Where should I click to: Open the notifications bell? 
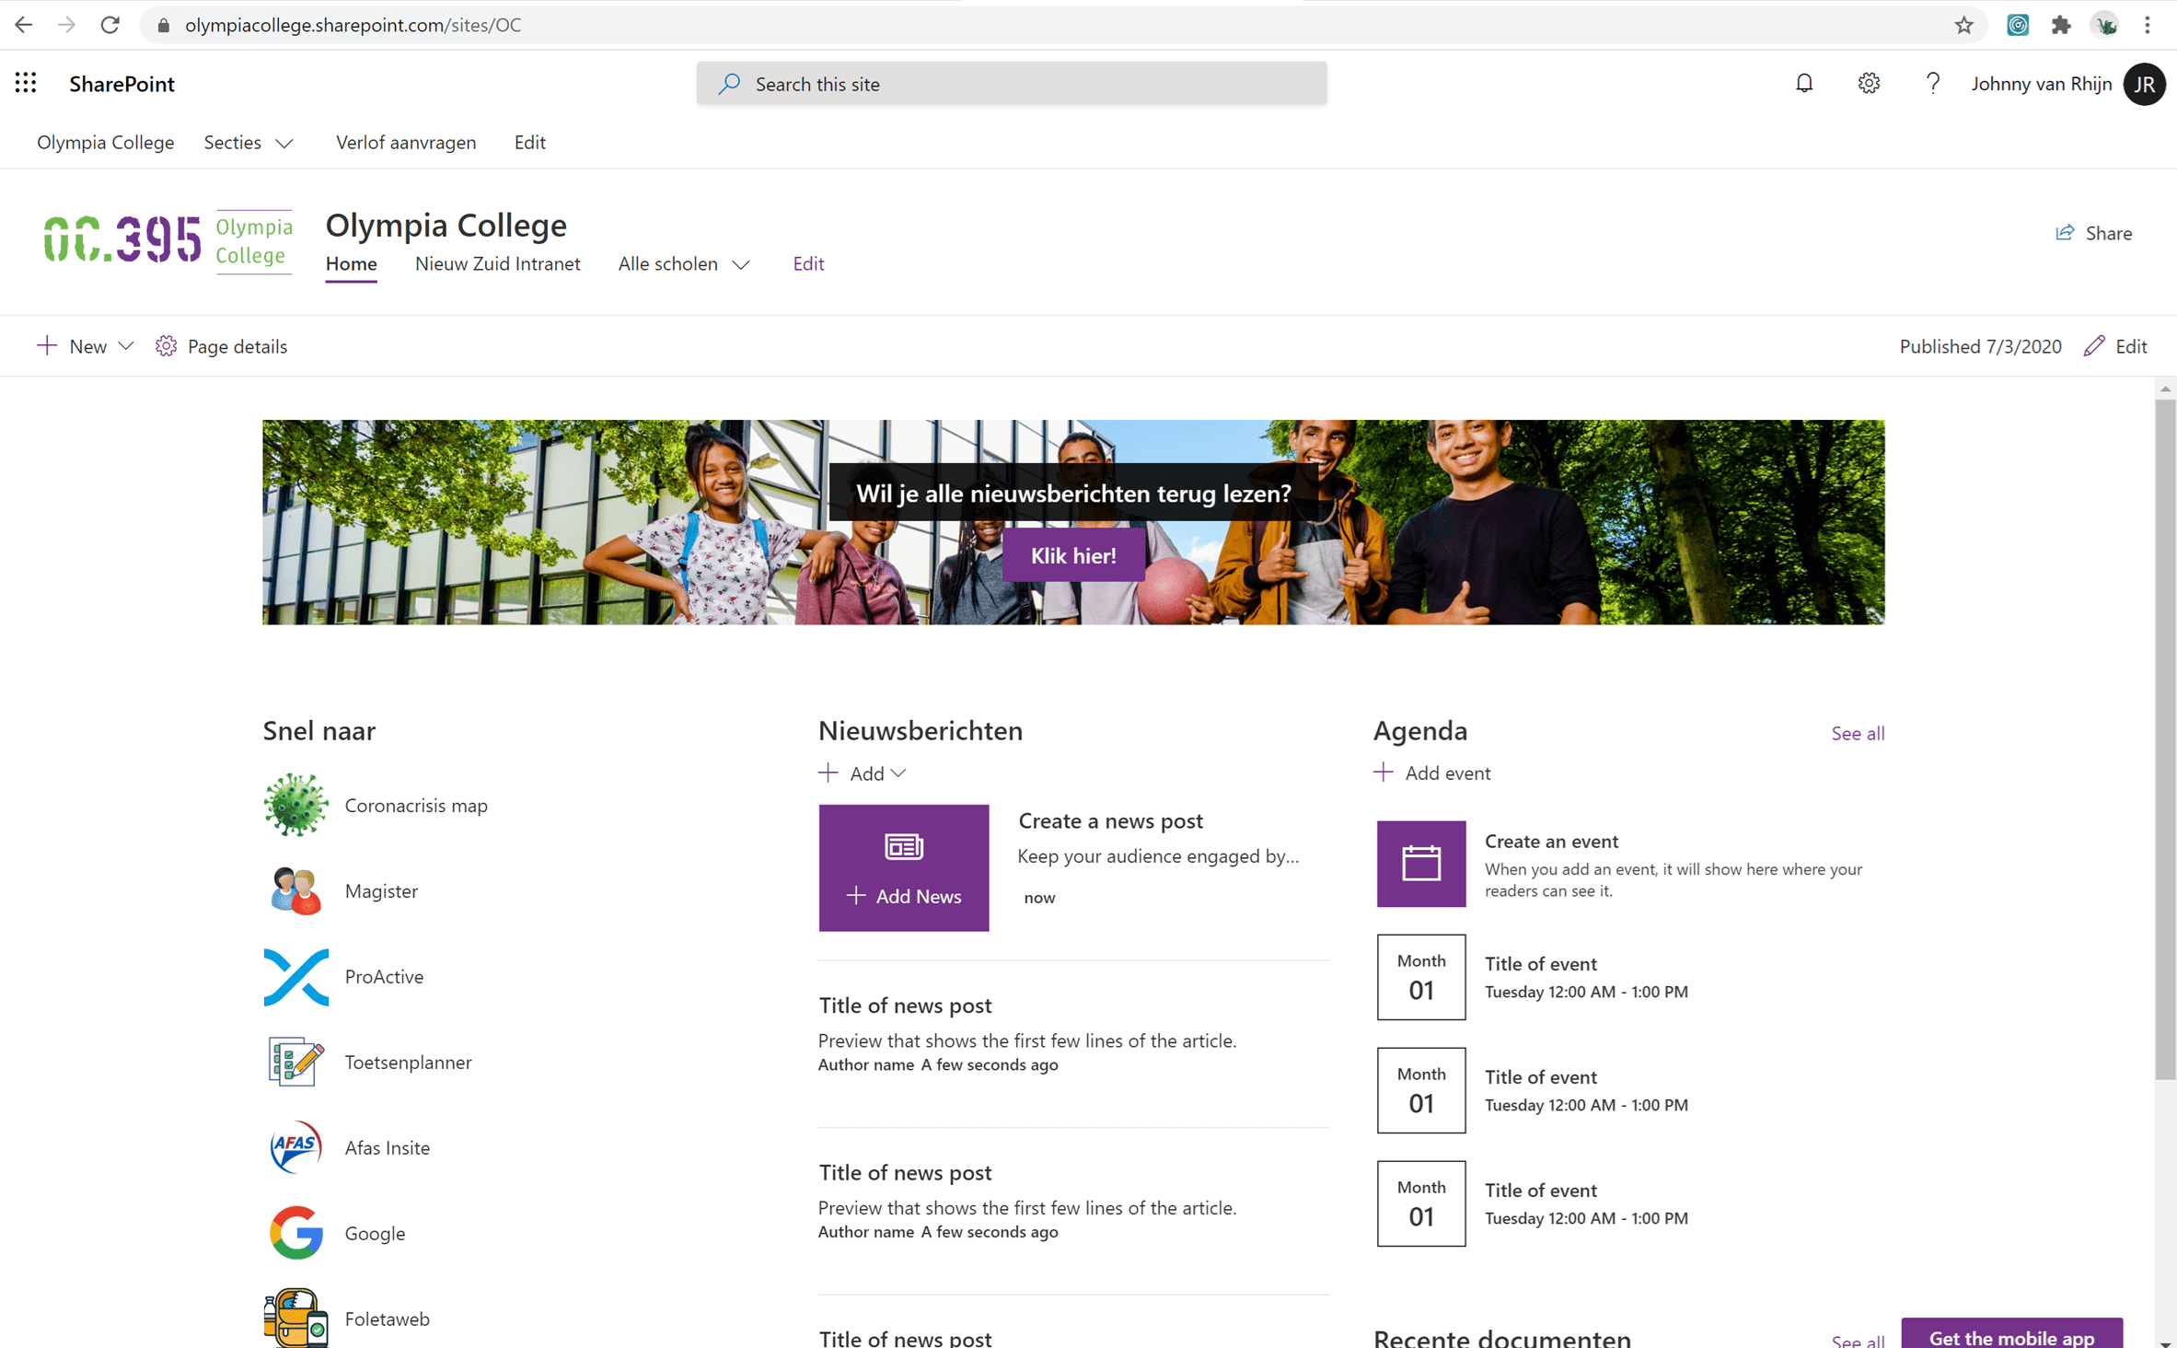1803,84
